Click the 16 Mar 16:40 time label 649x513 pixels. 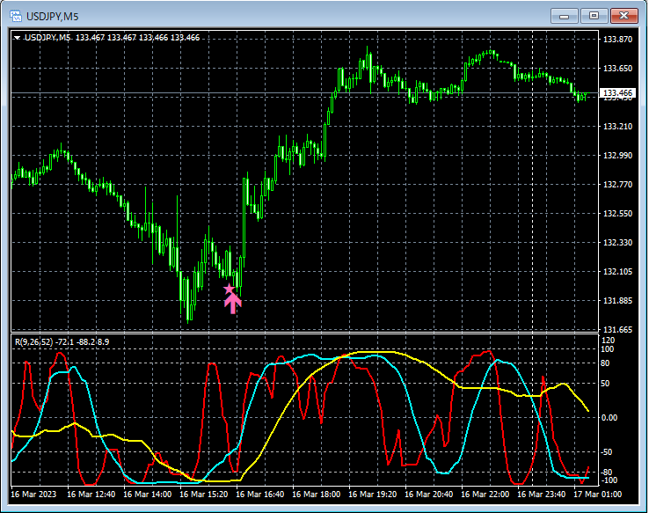[x=260, y=495]
